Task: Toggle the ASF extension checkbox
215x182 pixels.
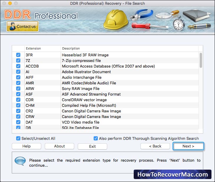Action: (18, 94)
